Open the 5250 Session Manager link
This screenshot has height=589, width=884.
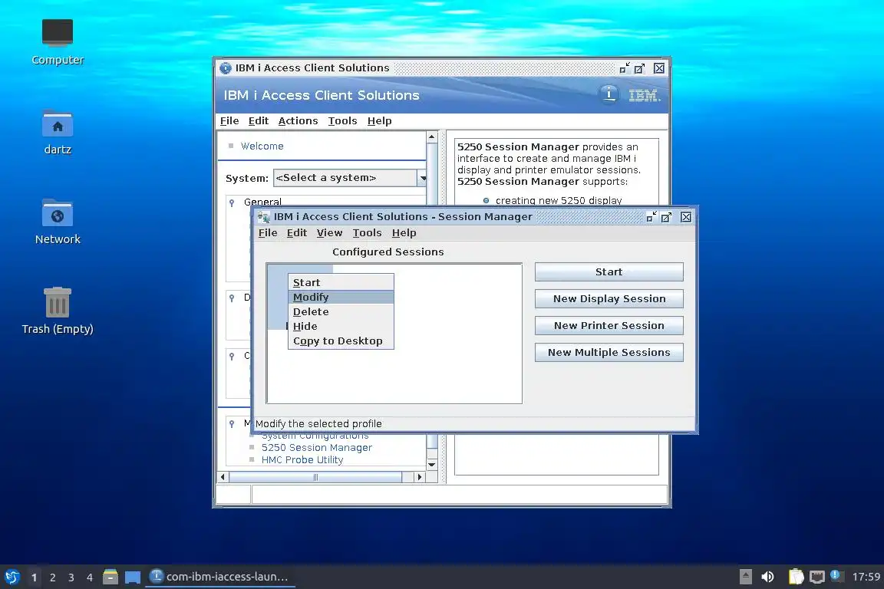tap(316, 448)
